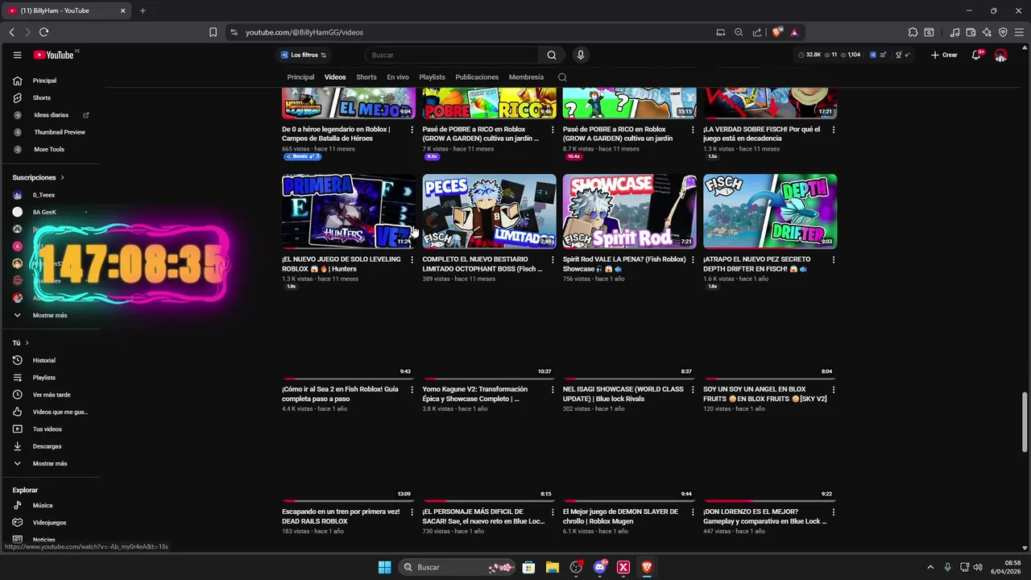This screenshot has width=1031, height=580.
Task: Show hidden system tray icons chevron
Action: click(x=930, y=567)
